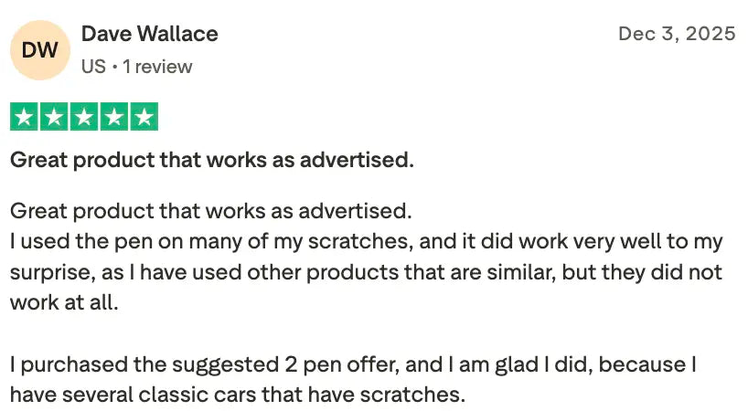Screen dimensions: 748x411
Task: Click the US country label
Action: coord(92,67)
